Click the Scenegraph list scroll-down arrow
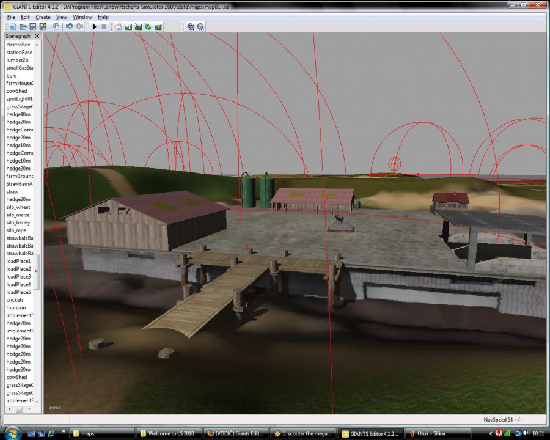Image resolution: width=550 pixels, height=440 pixels. click(x=37, y=401)
